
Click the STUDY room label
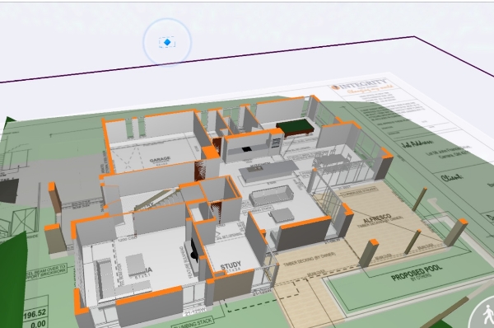click(231, 265)
